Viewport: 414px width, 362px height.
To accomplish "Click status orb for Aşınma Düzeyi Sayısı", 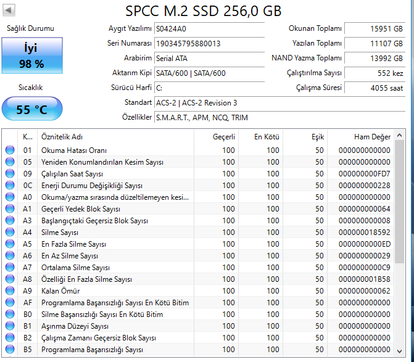I will (10, 326).
